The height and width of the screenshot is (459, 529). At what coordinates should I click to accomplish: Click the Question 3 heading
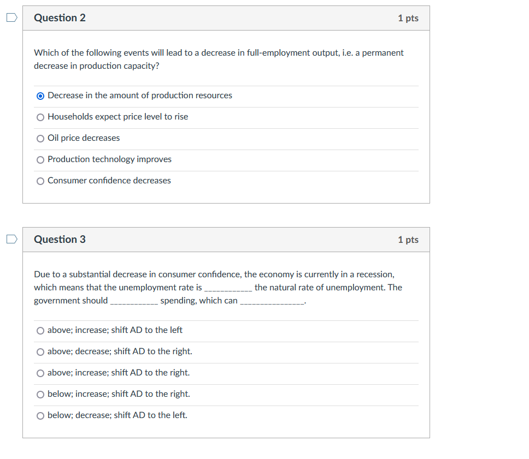(60, 239)
